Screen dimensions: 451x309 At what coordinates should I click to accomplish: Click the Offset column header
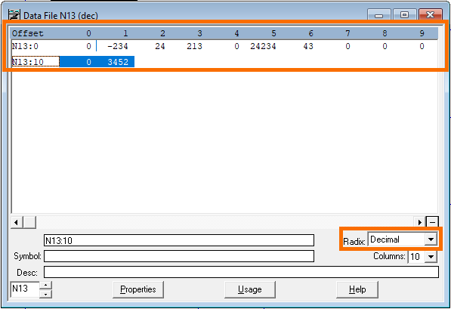pos(28,33)
